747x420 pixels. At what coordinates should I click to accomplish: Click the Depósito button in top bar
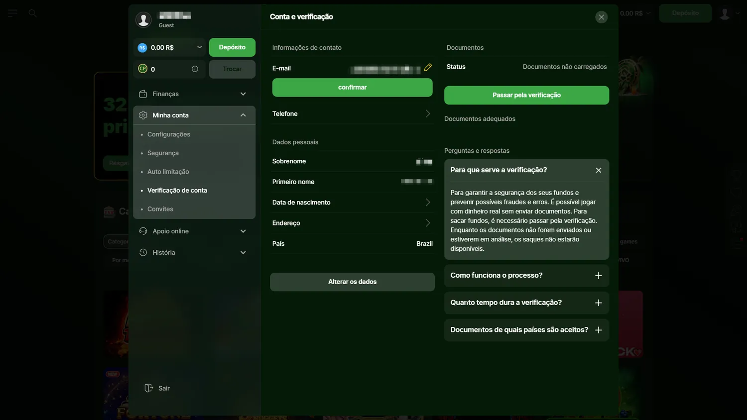click(x=685, y=13)
